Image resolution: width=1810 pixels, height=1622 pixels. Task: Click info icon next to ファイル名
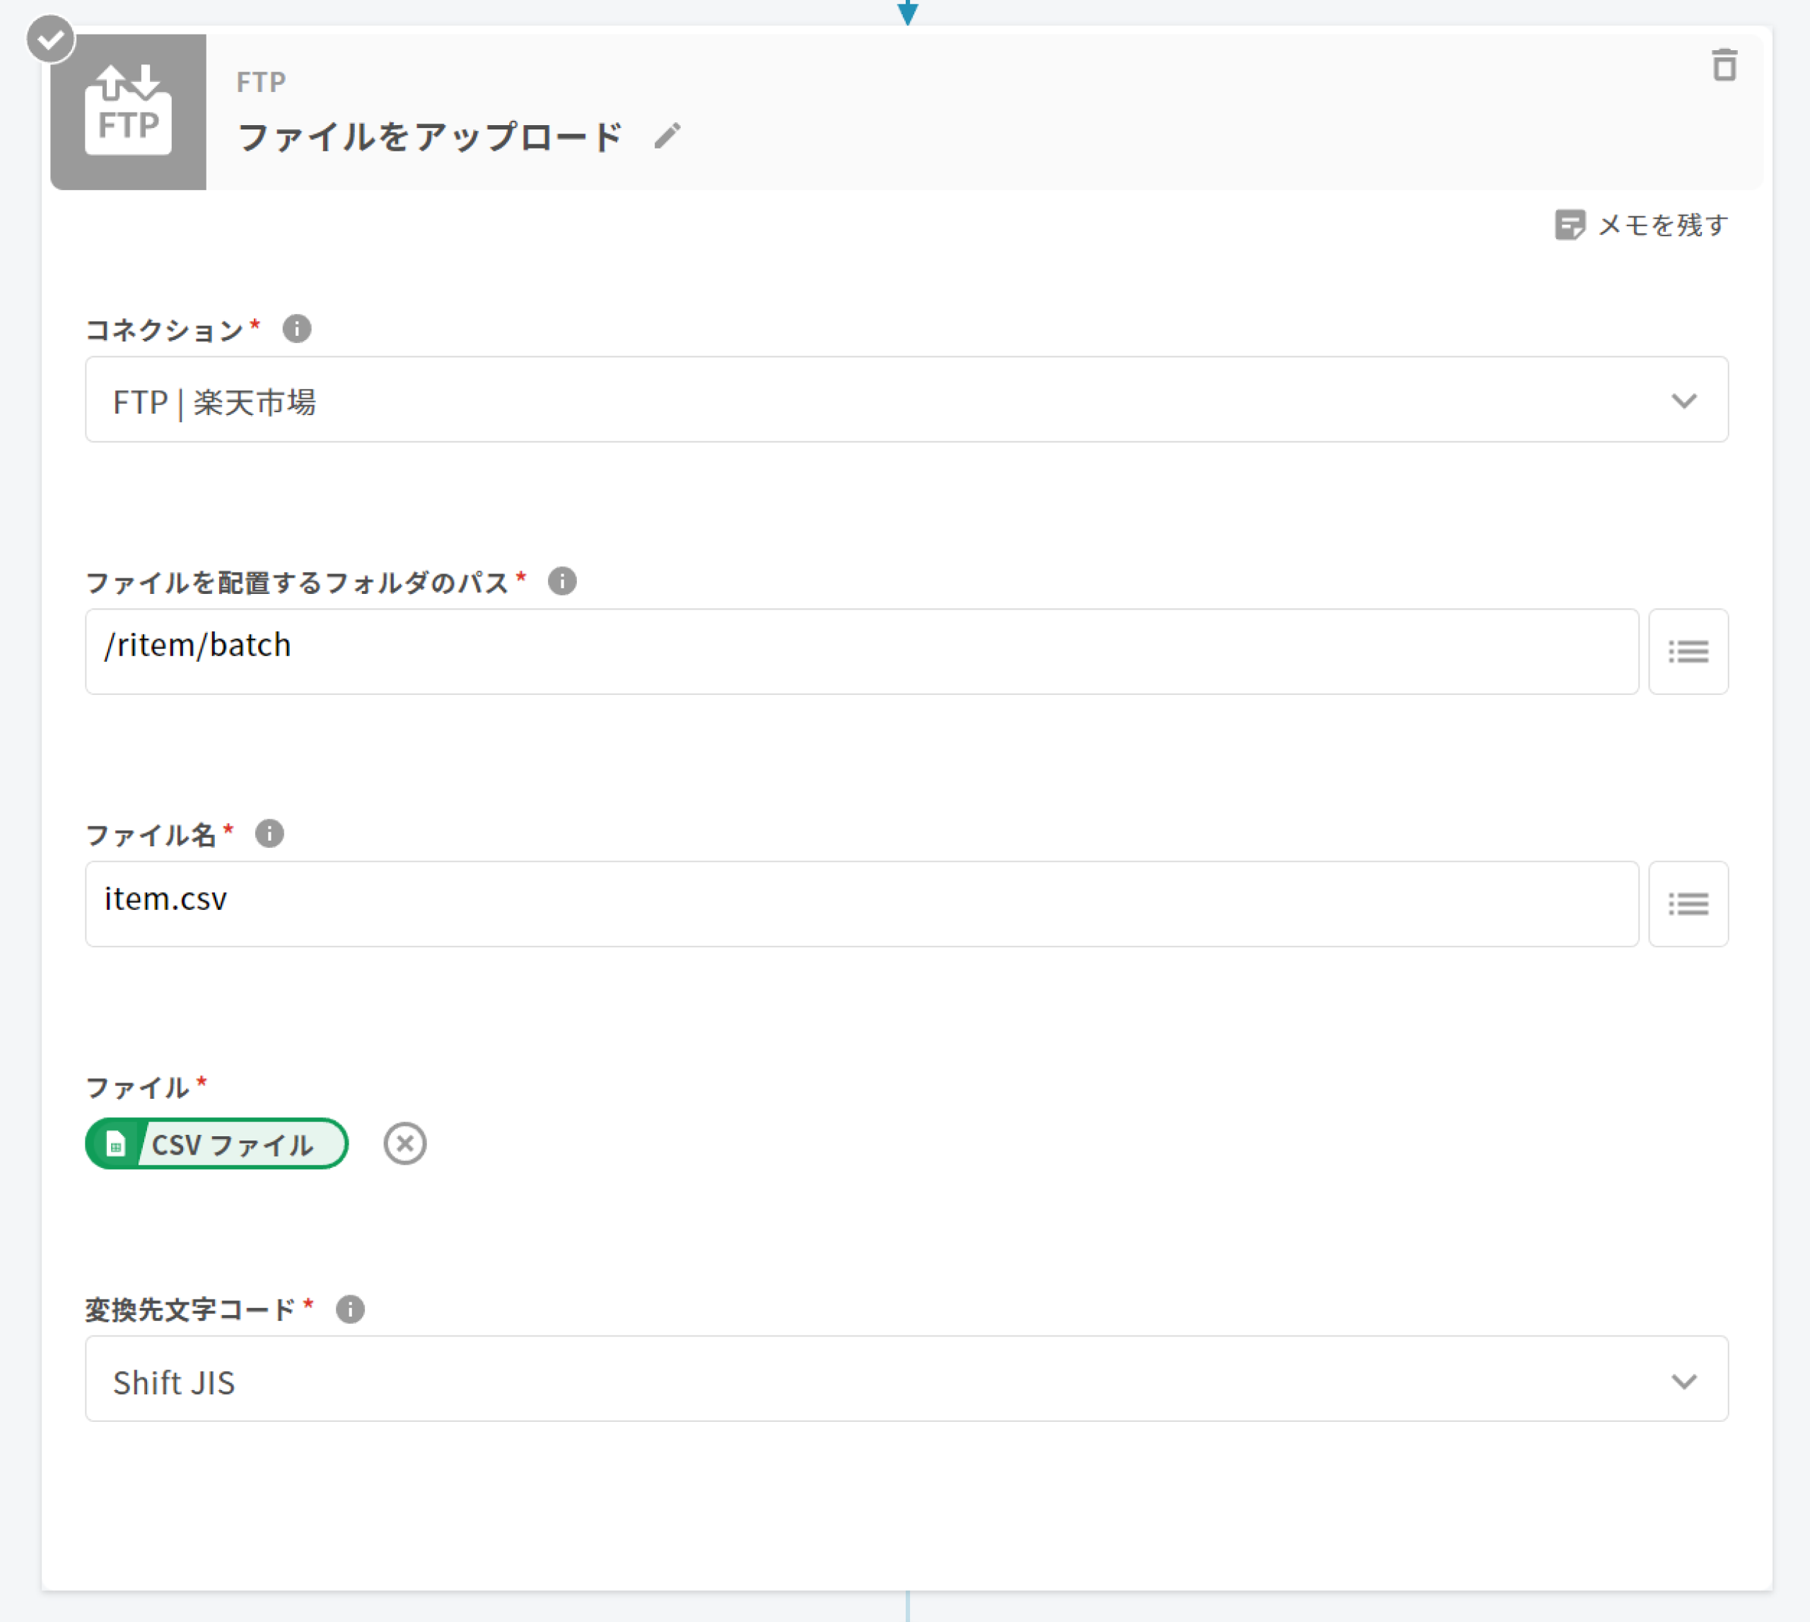pyautogui.click(x=269, y=834)
